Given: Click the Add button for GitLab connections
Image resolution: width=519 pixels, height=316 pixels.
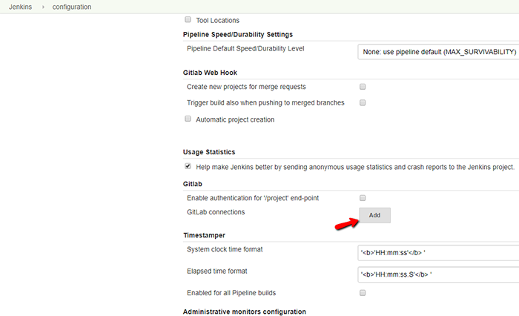Looking at the screenshot, I should point(374,215).
